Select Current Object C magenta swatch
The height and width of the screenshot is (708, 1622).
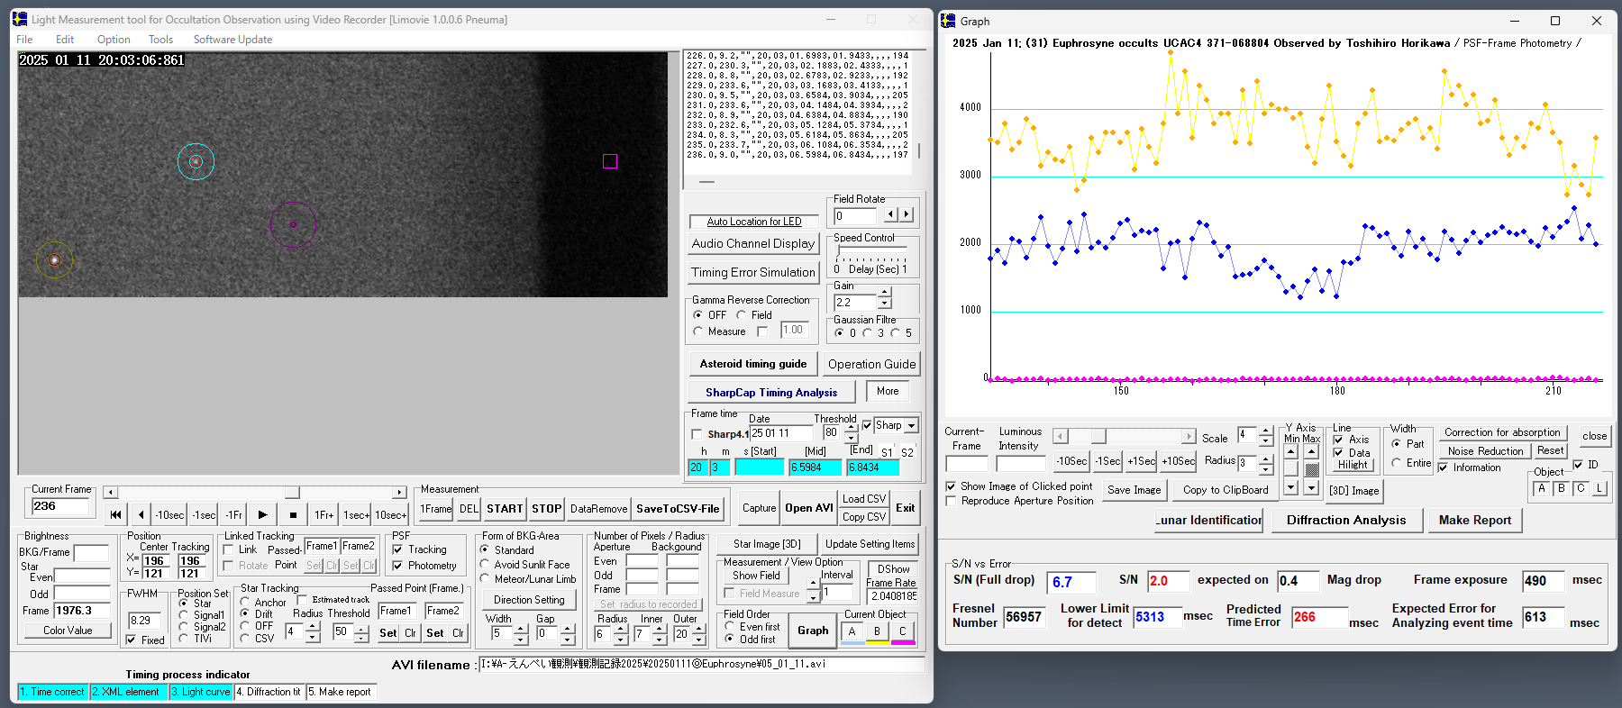pyautogui.click(x=902, y=632)
